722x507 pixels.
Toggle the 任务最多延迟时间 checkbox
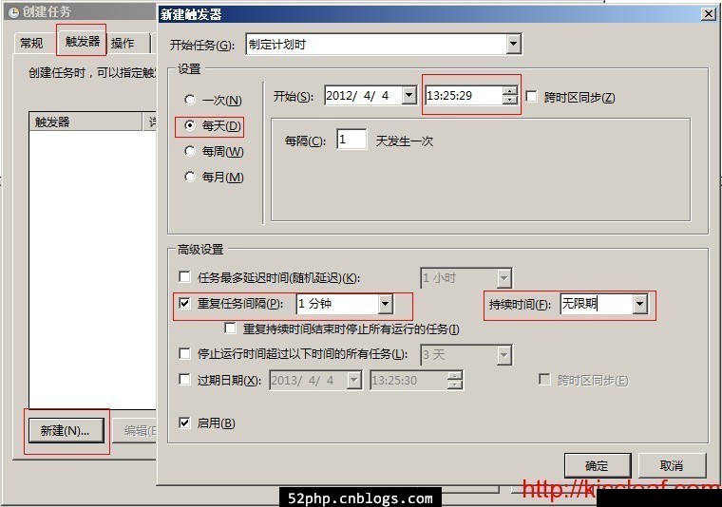(x=185, y=277)
